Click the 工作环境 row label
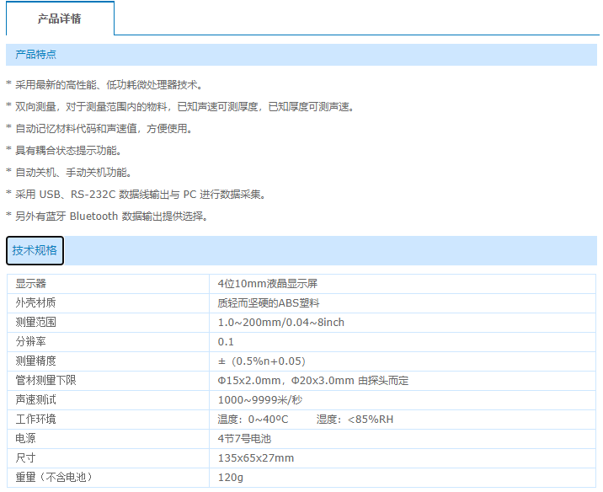 [x=36, y=420]
